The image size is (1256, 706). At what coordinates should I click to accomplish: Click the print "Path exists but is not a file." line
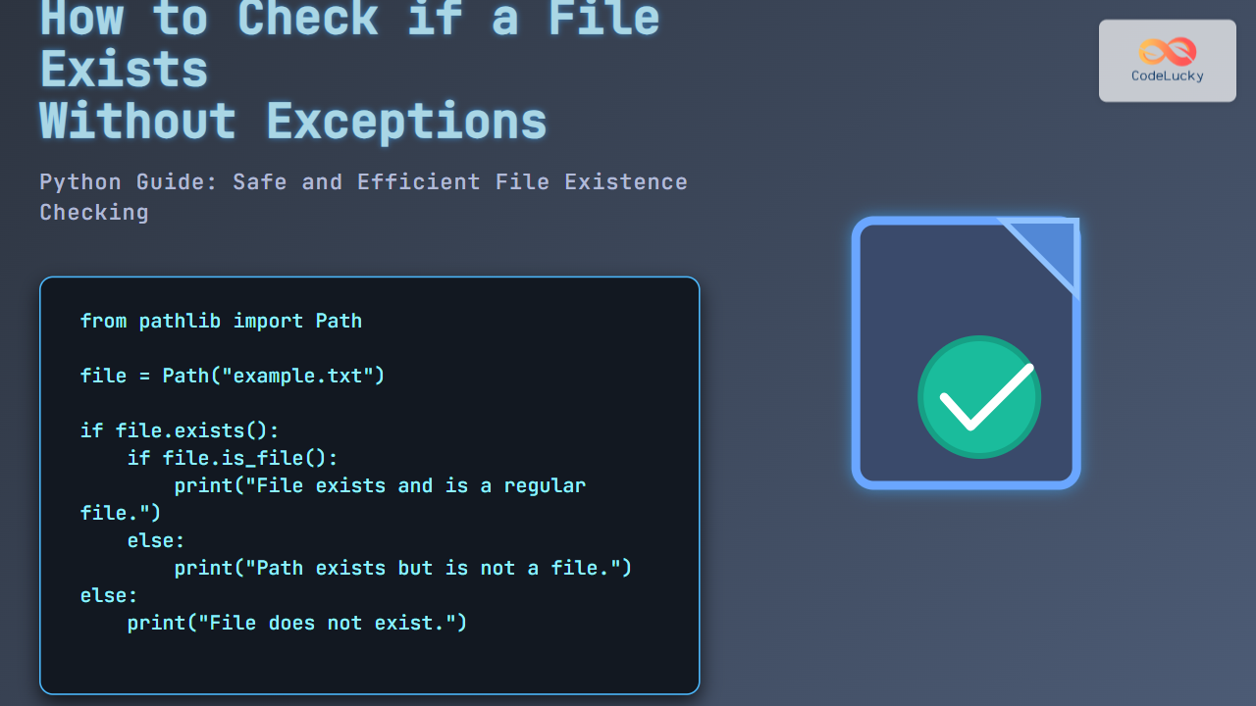[402, 568]
